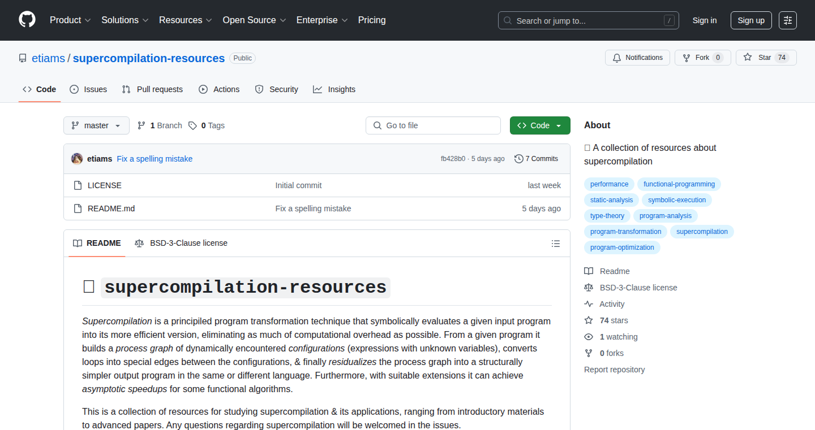Screen dimensions: 815x430
Task: Click the fork icon in Fork button
Action: [687, 58]
